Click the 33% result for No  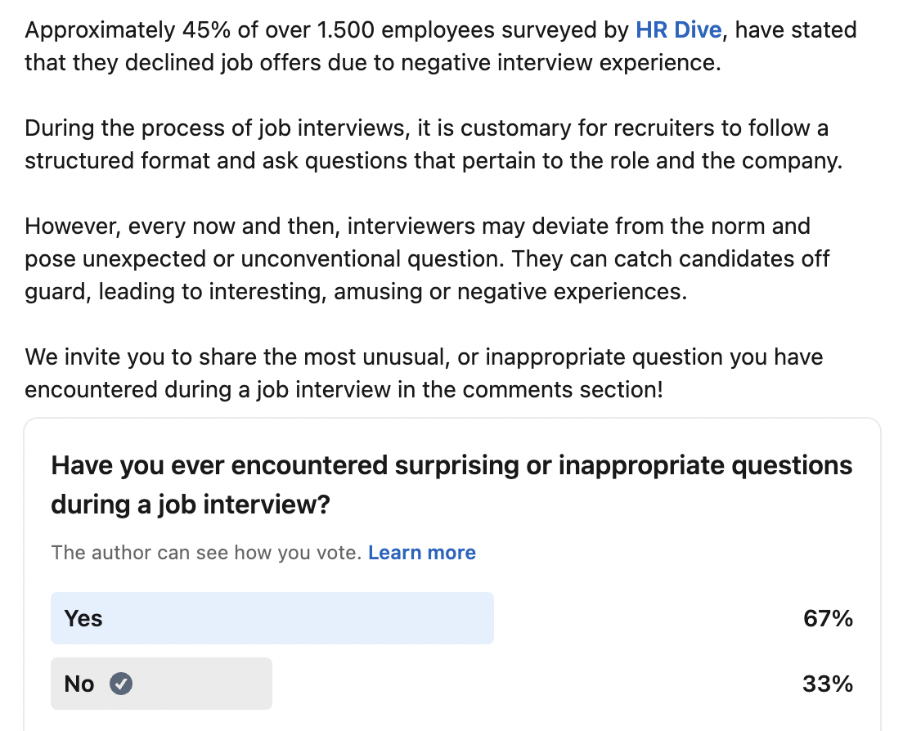(828, 684)
